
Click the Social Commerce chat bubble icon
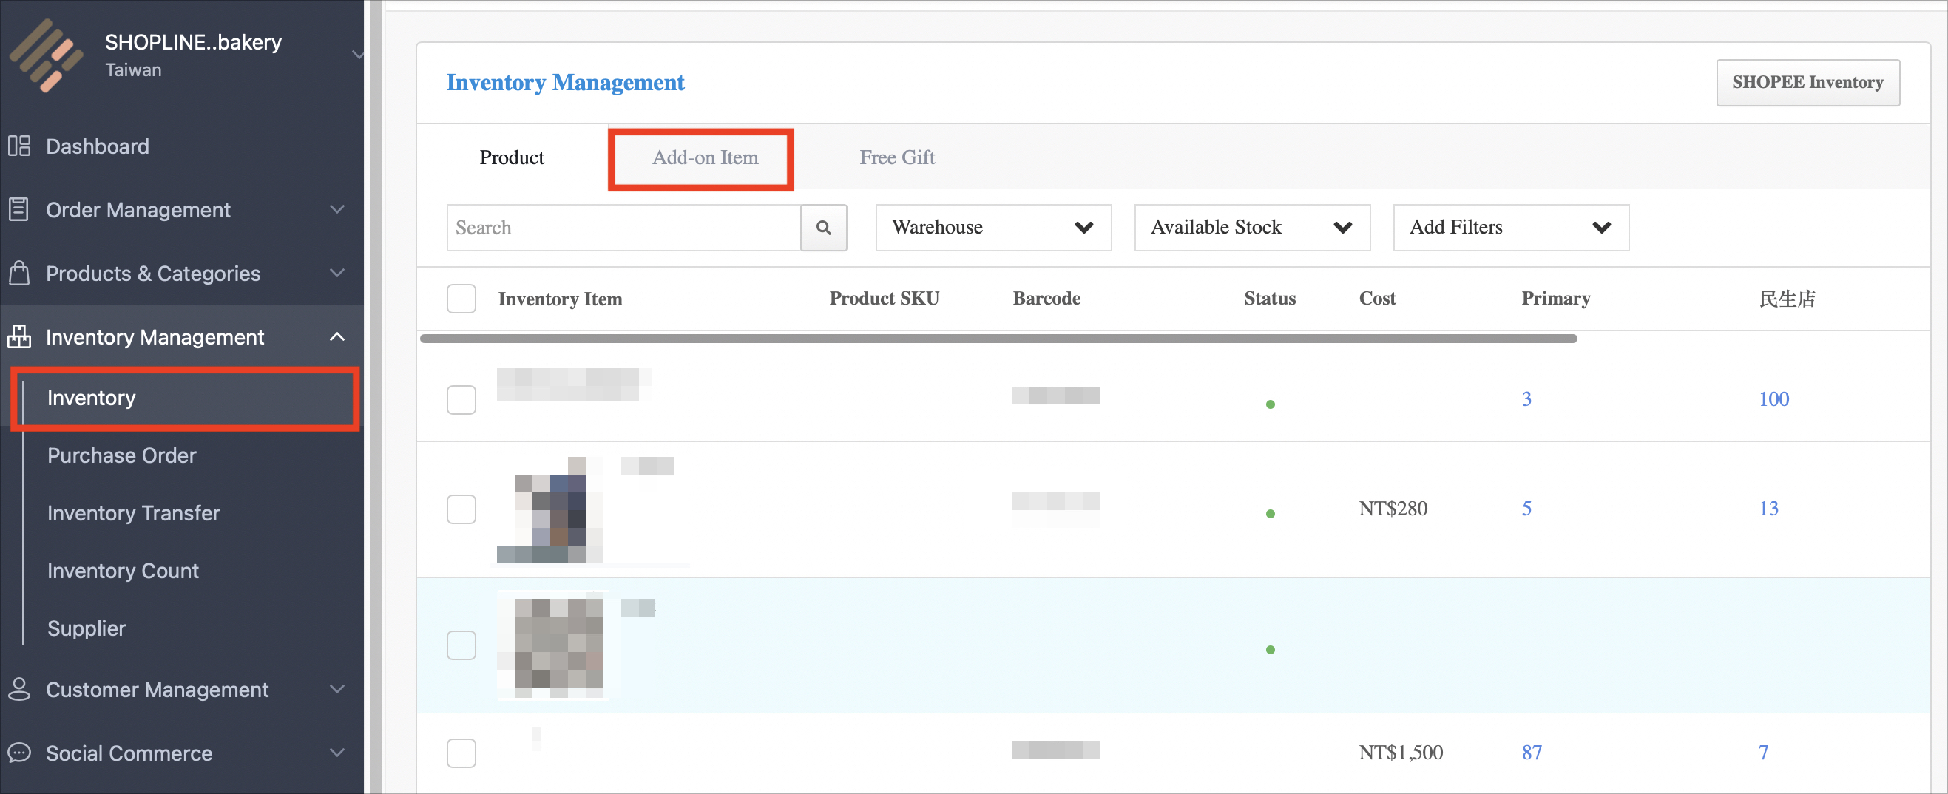[19, 753]
